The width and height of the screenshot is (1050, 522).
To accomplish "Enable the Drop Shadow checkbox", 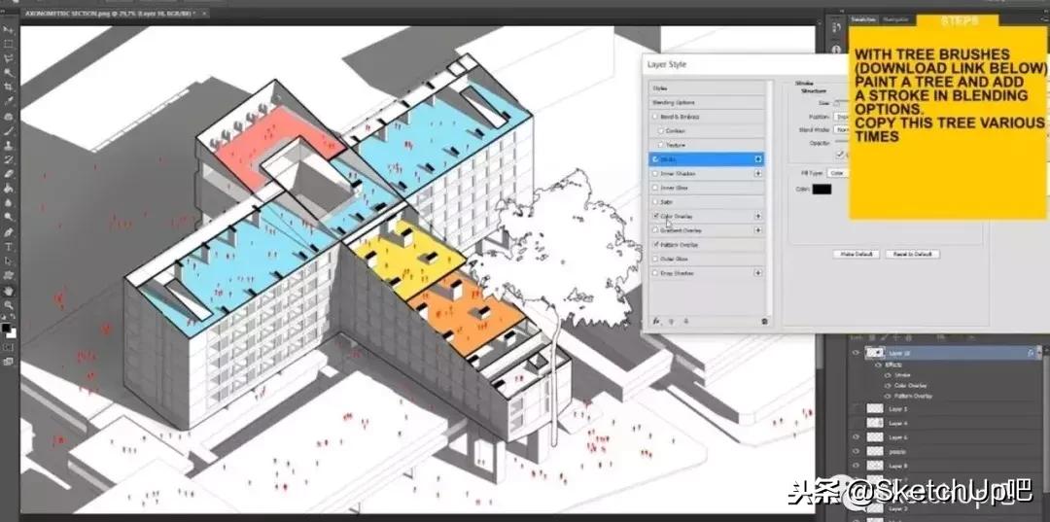I will point(655,273).
